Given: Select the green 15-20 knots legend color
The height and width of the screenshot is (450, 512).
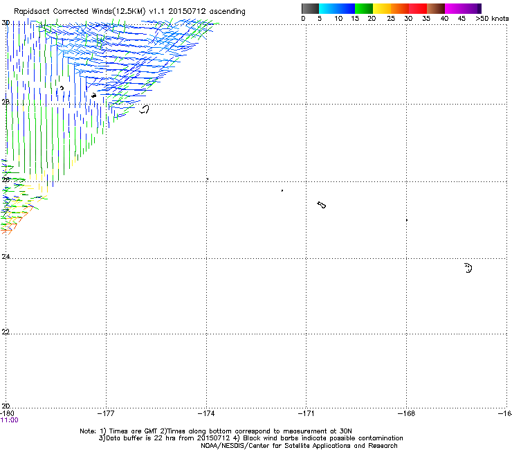Looking at the screenshot, I should (x=364, y=8).
